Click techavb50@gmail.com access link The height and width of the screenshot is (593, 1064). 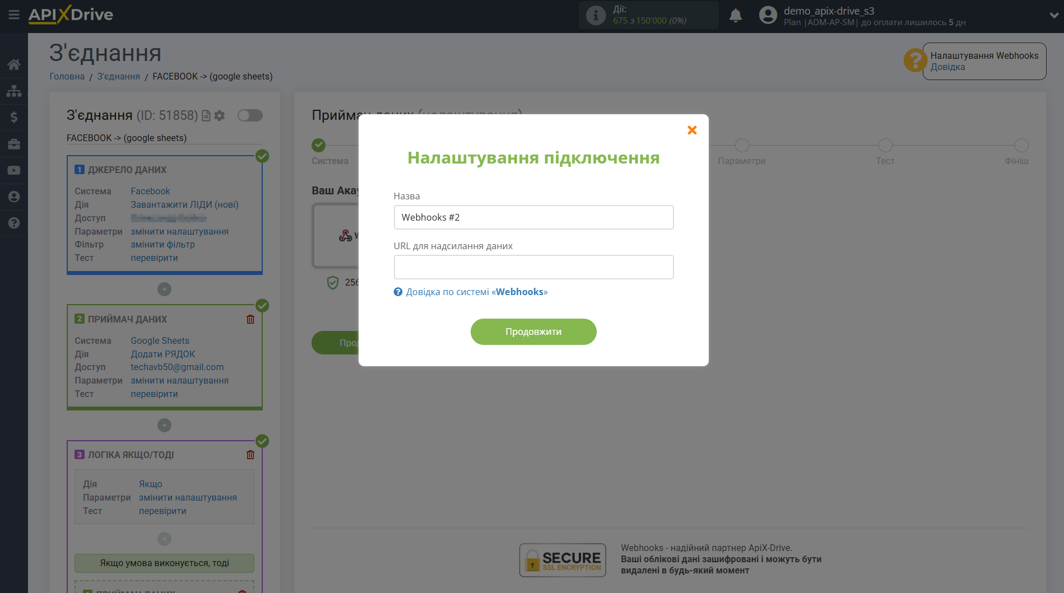pyautogui.click(x=177, y=367)
